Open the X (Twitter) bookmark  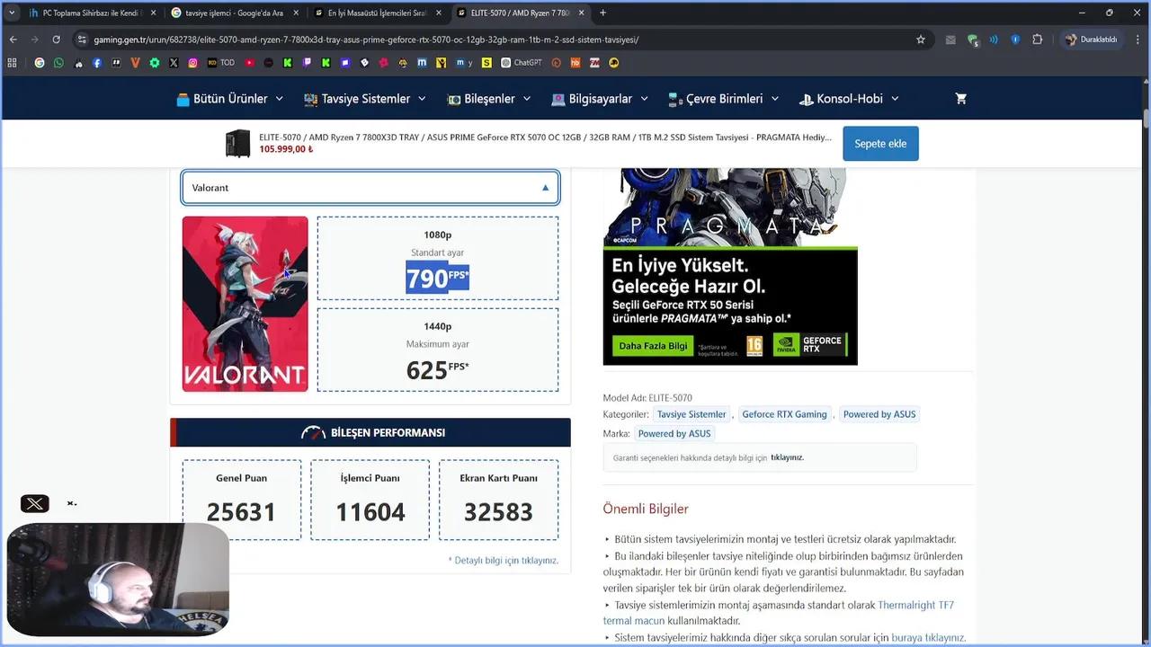click(174, 63)
